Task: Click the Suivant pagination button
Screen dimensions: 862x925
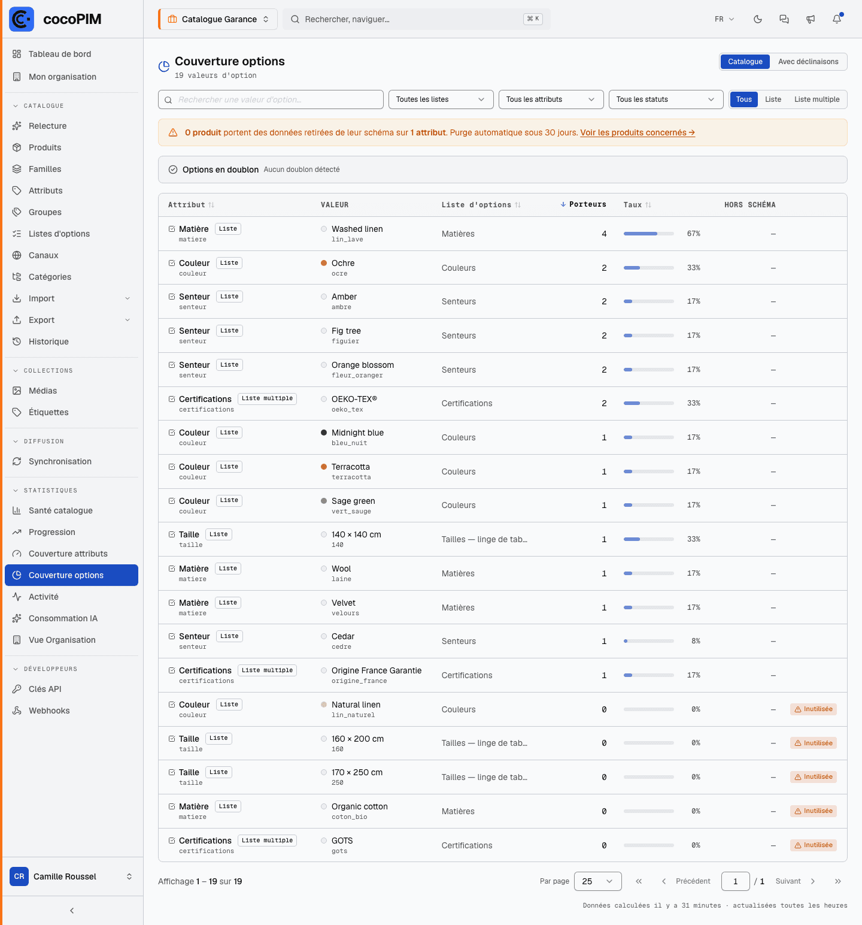Action: point(796,881)
